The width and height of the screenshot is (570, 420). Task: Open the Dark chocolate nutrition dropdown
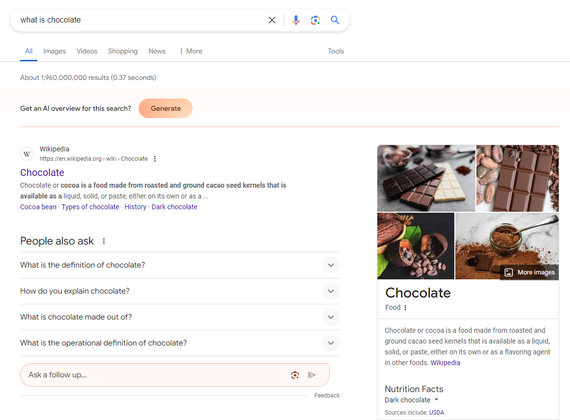(x=412, y=400)
